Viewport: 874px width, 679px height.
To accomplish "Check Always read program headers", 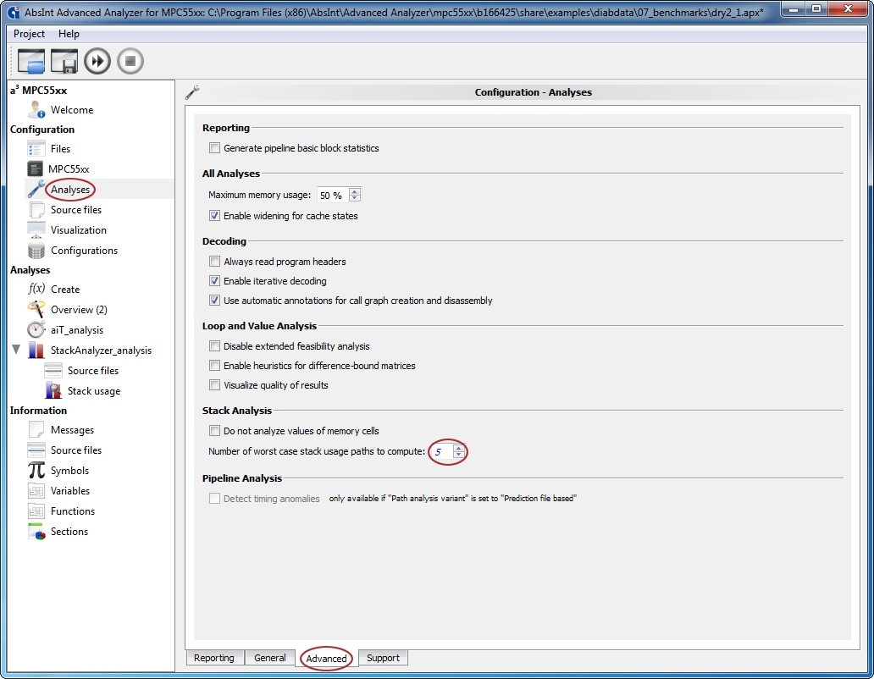I will click(214, 262).
